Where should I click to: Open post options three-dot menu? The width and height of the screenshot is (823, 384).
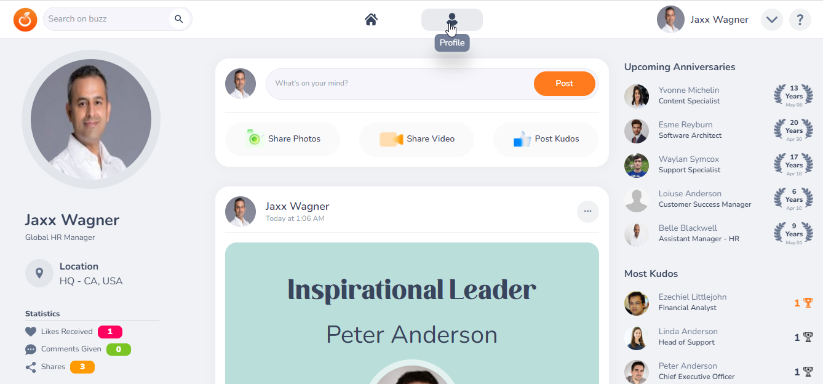(x=587, y=211)
